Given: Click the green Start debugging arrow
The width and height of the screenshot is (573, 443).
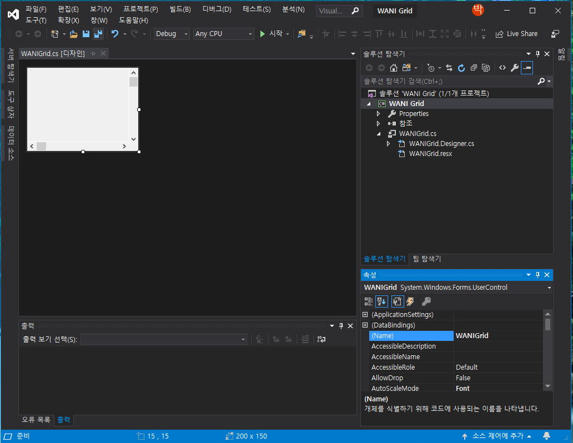Looking at the screenshot, I should tap(262, 34).
